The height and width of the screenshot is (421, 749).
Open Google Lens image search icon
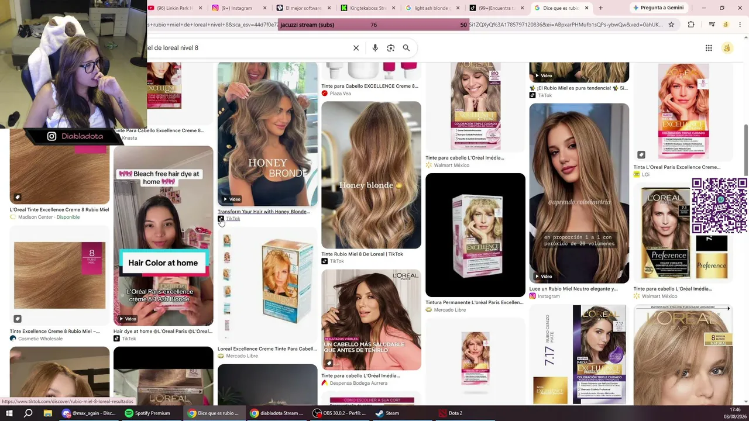pos(391,48)
